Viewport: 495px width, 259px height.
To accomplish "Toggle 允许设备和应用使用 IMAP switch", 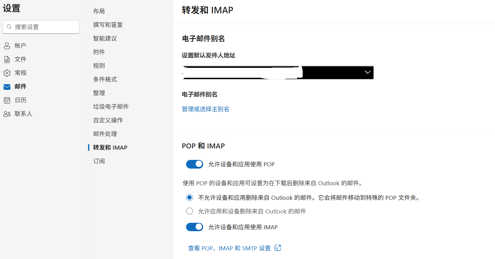I will point(194,227).
